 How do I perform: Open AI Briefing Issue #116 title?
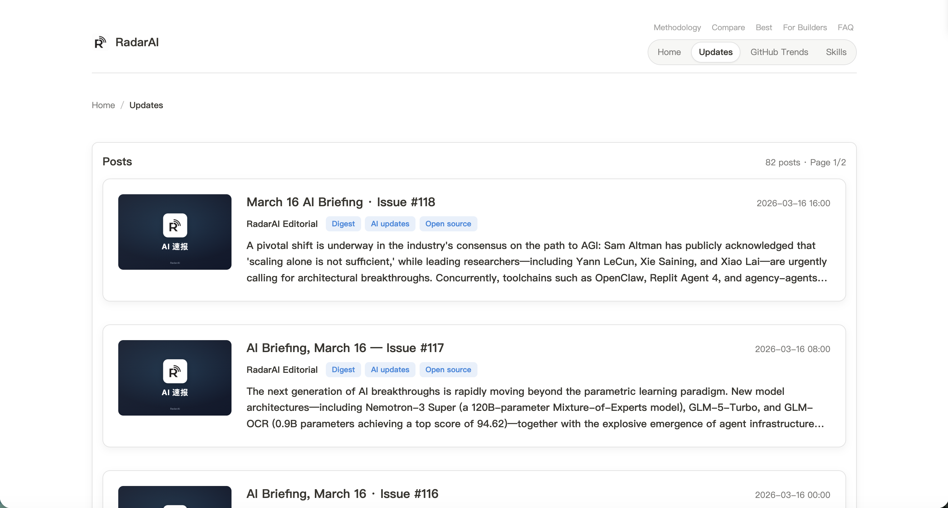(342, 494)
